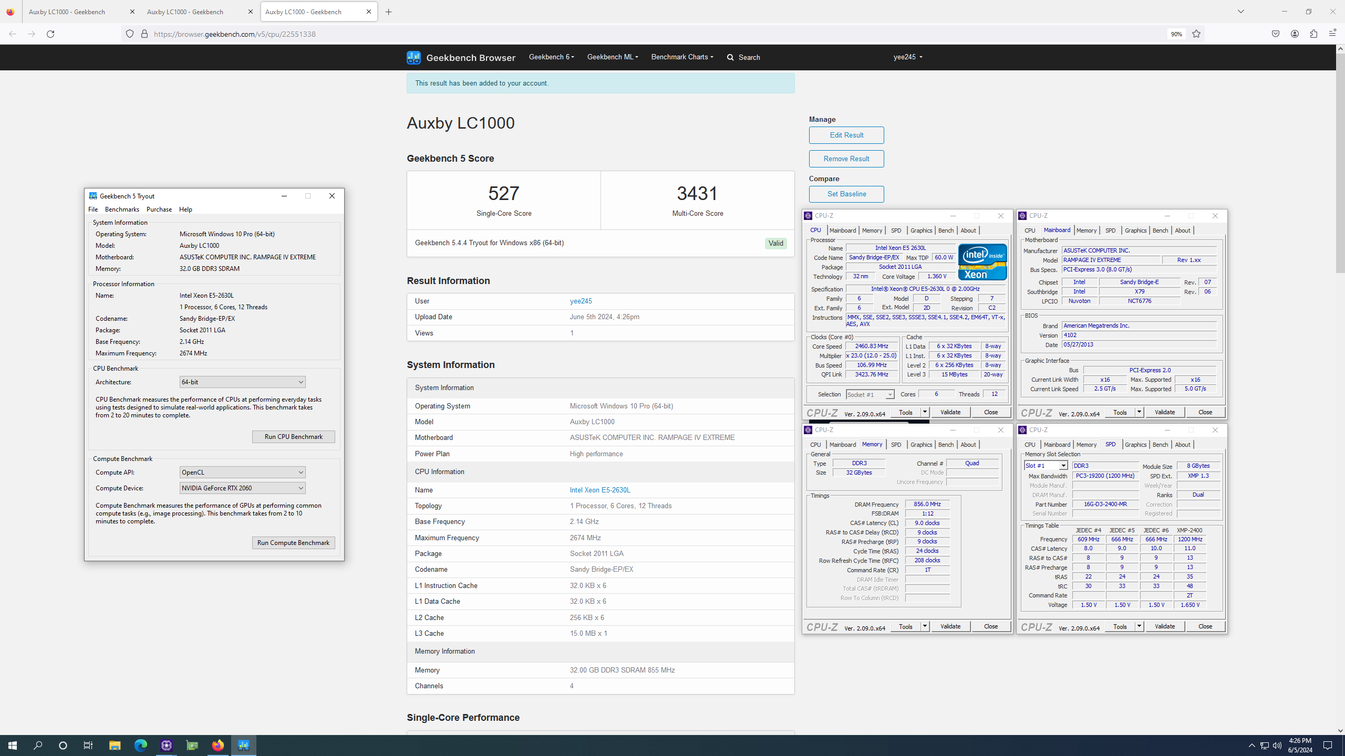Open the File menu in Geekbench 5

(93, 209)
